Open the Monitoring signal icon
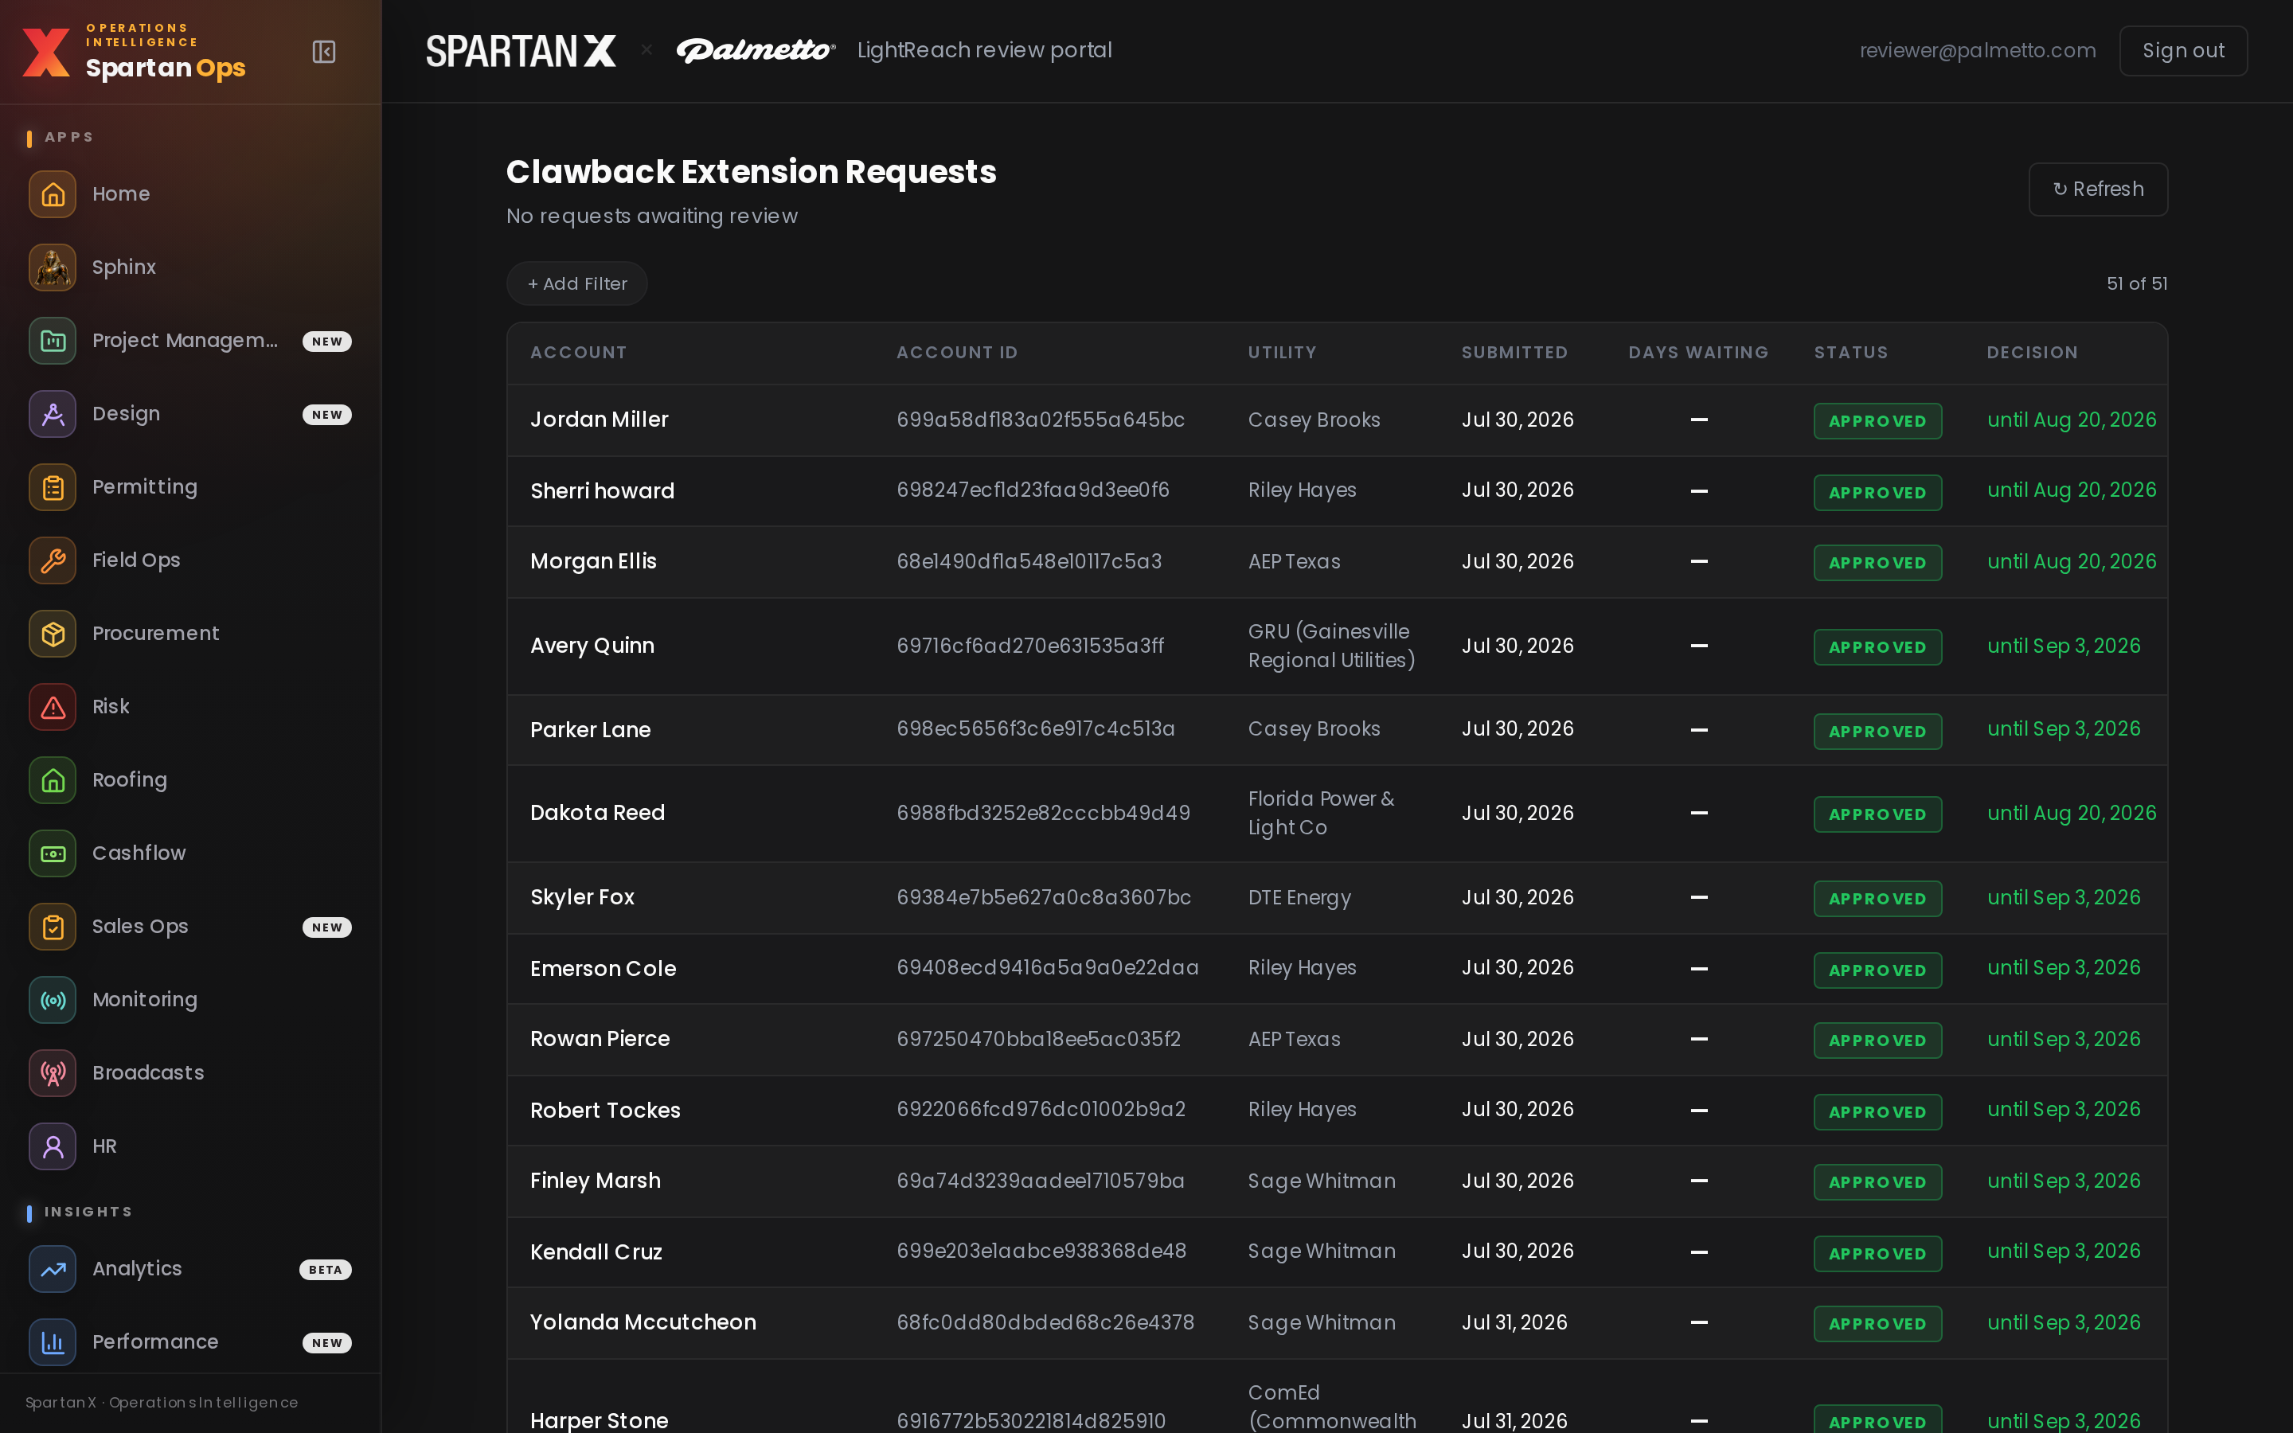This screenshot has width=2293, height=1433. [53, 1000]
